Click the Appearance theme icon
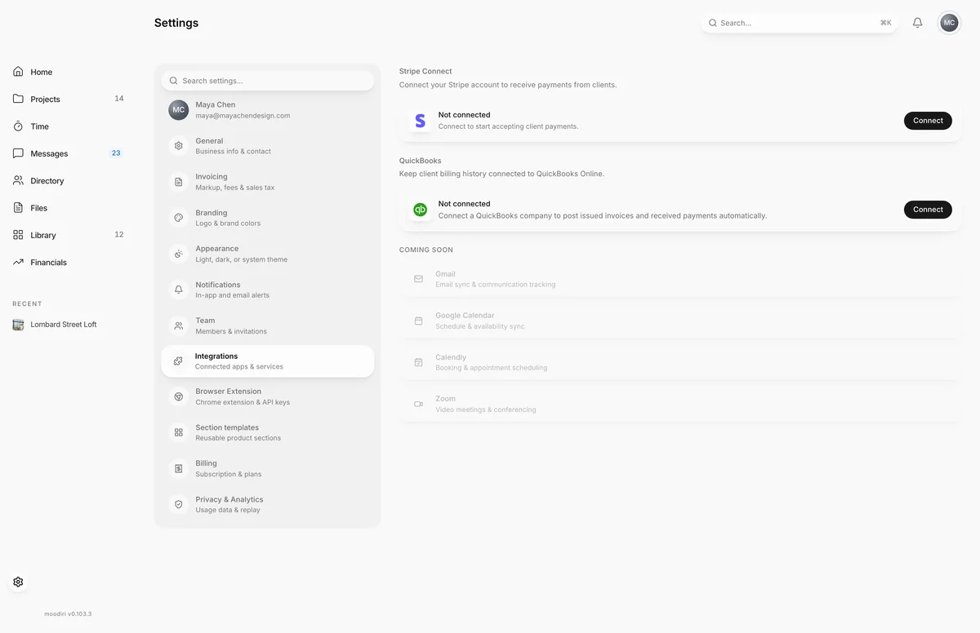Viewport: 980px width, 633px height. [179, 254]
